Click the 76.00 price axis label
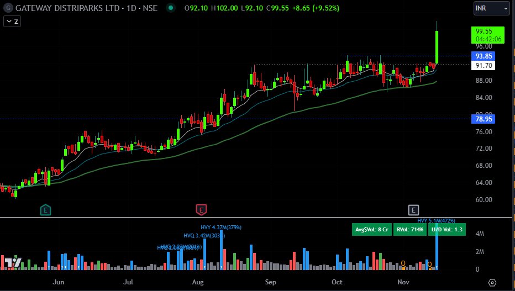The height and width of the screenshot is (291, 515). [484, 131]
